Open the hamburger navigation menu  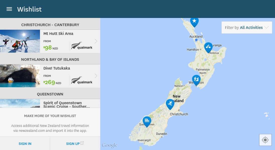coord(9,9)
